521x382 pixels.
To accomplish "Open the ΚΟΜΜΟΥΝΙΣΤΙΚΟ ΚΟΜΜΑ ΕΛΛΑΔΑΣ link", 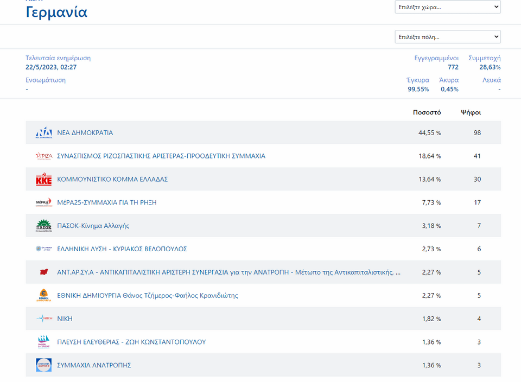I will 112,179.
